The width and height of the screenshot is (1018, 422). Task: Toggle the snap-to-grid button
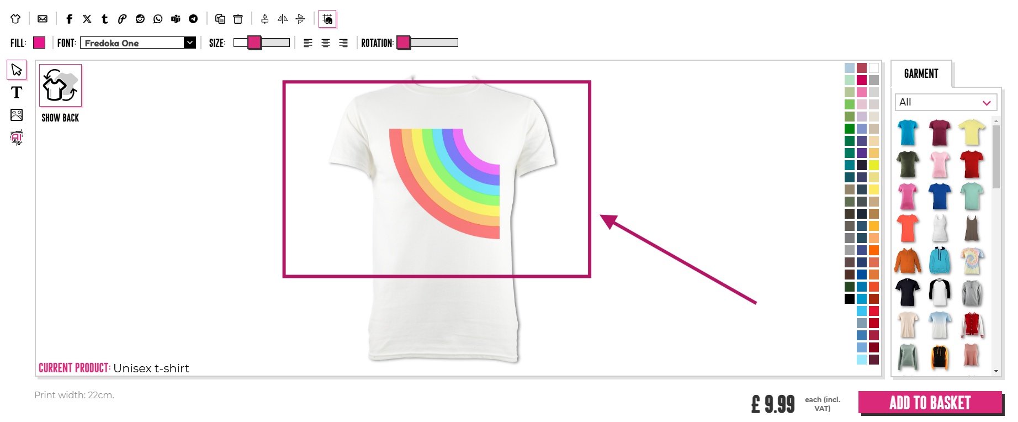coord(327,19)
